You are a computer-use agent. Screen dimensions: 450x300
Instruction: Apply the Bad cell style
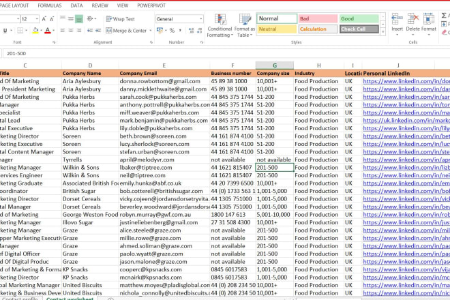(318, 18)
